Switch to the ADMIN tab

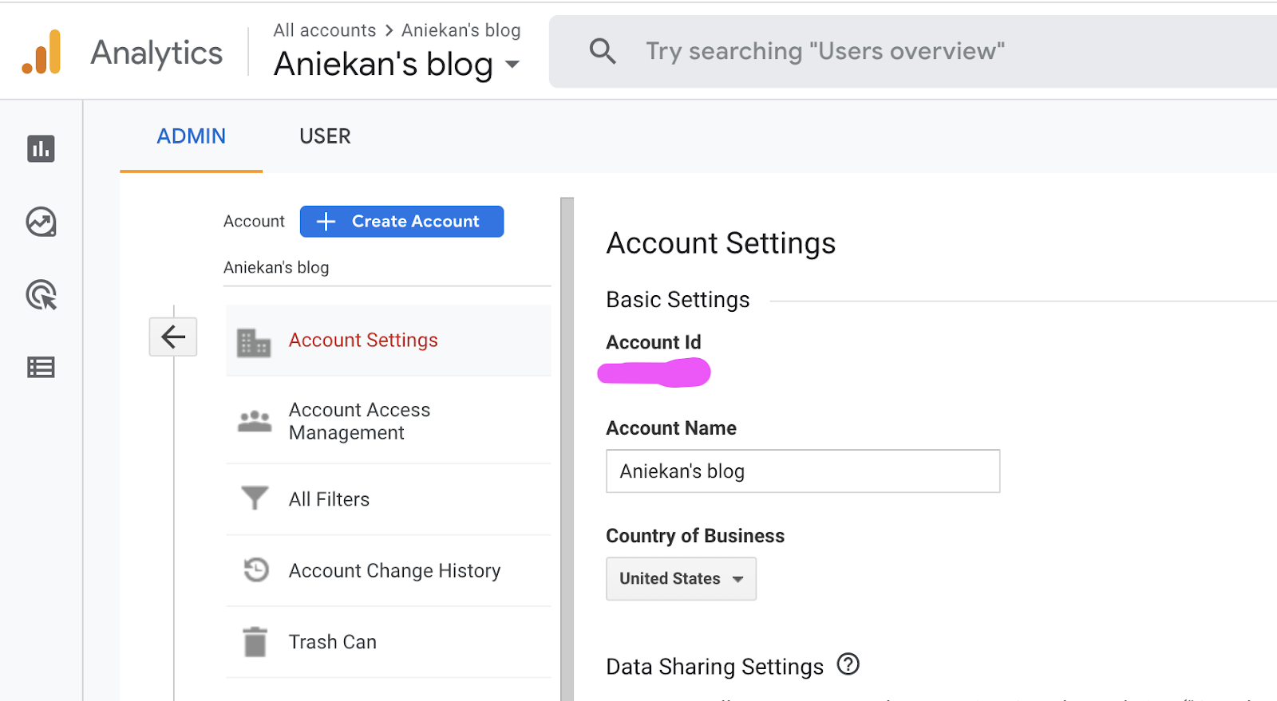(191, 136)
